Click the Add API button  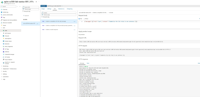(x=26, y=15)
